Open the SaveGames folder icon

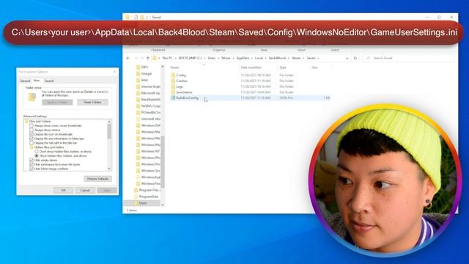tap(173, 92)
